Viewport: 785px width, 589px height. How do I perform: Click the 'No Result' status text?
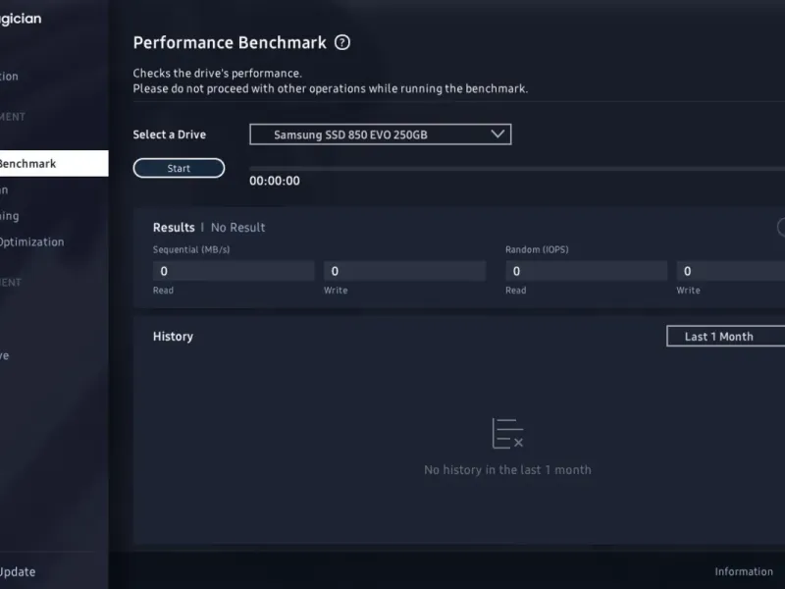237,228
